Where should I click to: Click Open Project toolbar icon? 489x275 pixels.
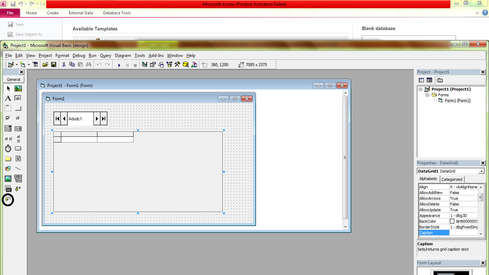(45, 65)
